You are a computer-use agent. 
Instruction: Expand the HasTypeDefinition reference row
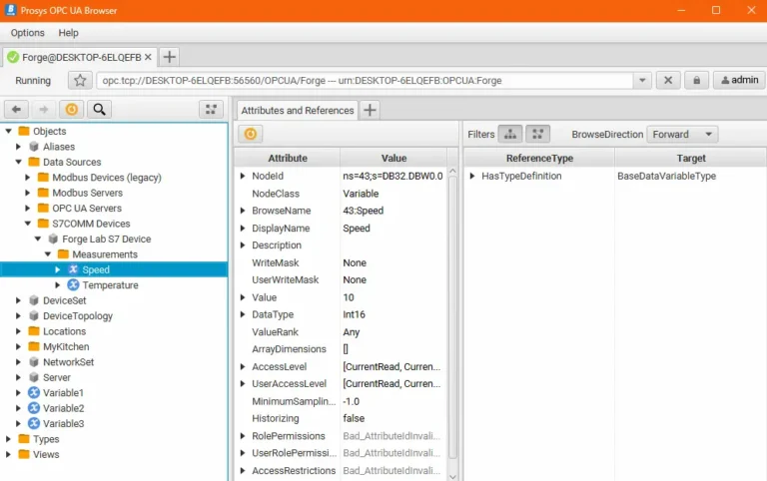(x=472, y=176)
